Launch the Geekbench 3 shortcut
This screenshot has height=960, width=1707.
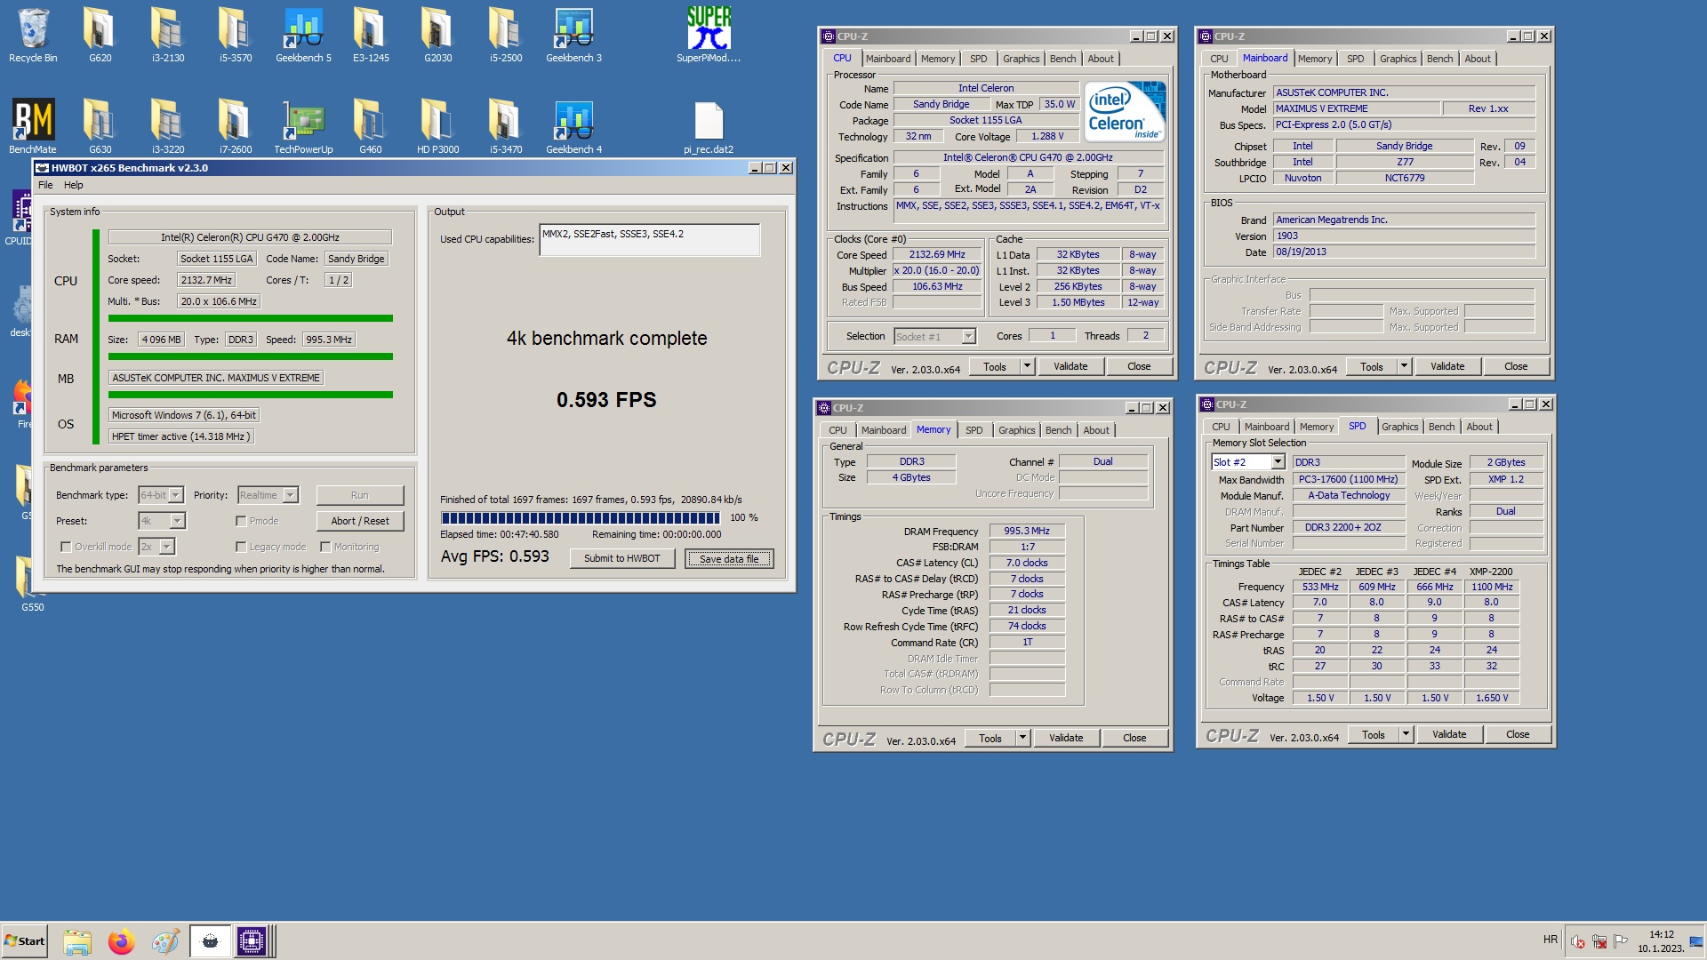(573, 36)
